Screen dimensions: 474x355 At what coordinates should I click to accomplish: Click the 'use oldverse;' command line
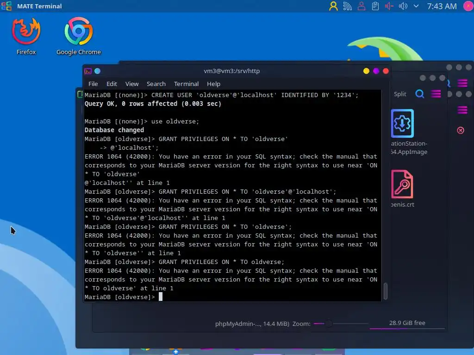point(142,122)
